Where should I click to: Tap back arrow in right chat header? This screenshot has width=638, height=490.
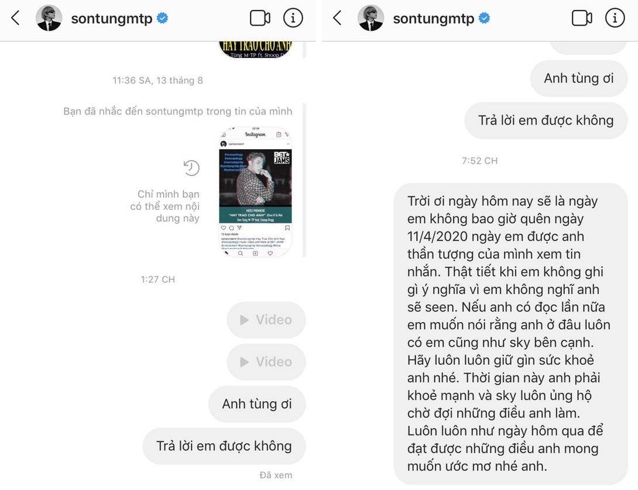337,18
